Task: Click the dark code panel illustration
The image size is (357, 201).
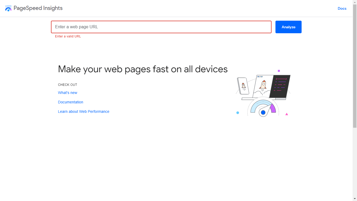Action: [280, 86]
